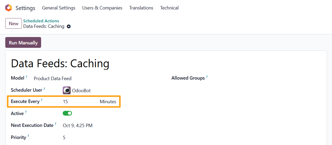Open the Technical menu
Viewport: 332px width, 145px height.
coord(169,8)
